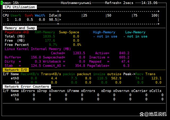The image size is (170, 120).
Task: Click the Sys% column header
Action: 29,15
